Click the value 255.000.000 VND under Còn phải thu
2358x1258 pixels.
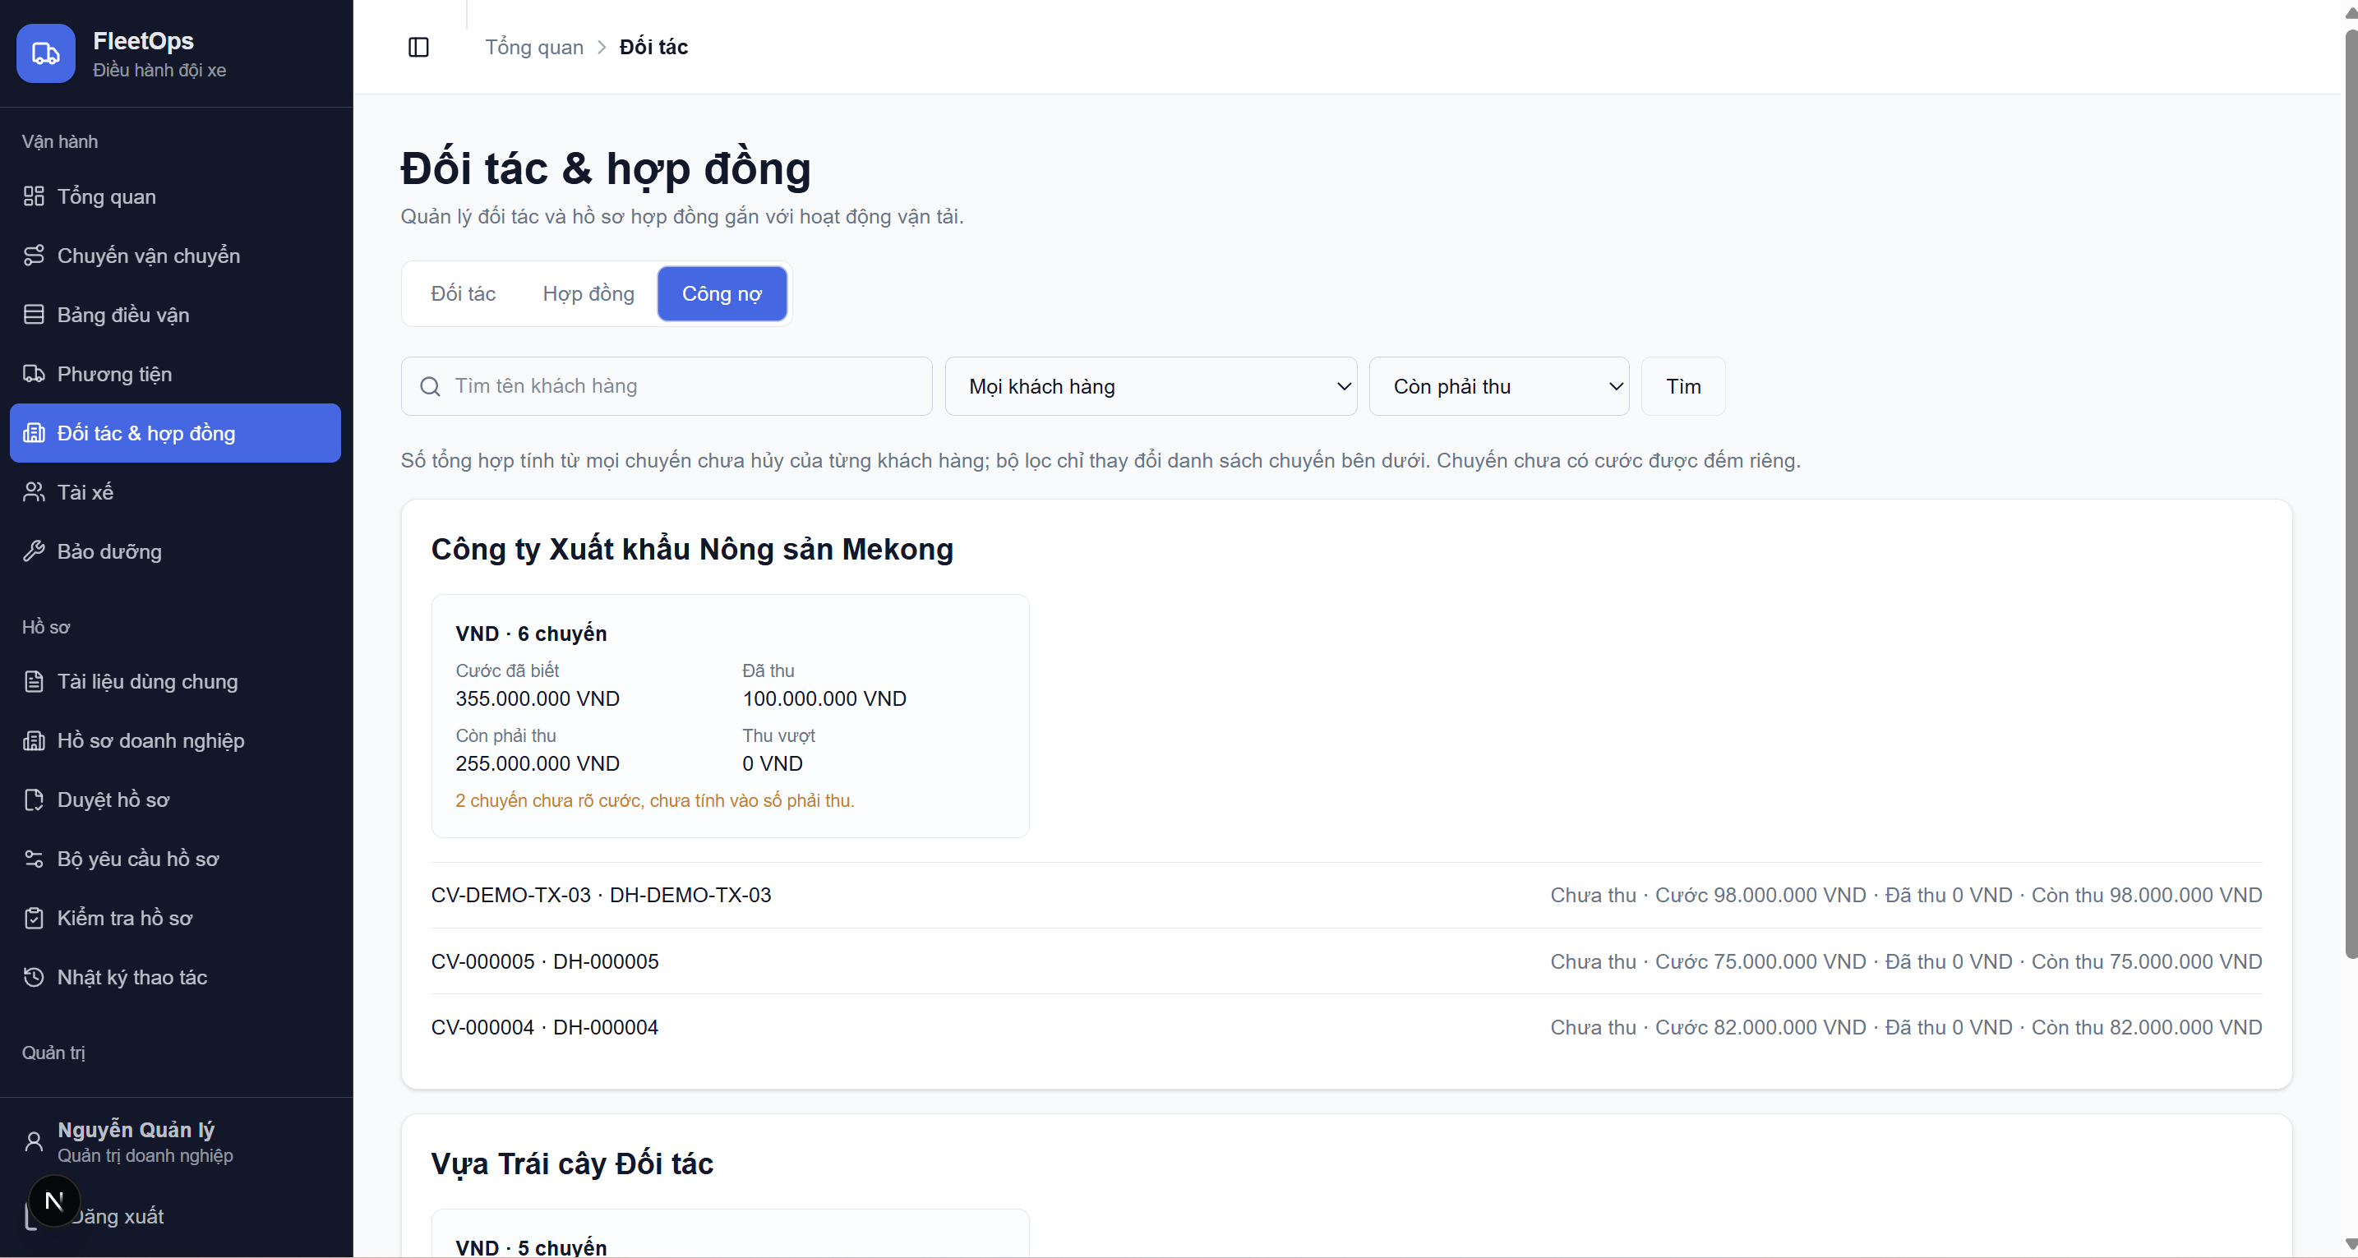pos(538,764)
